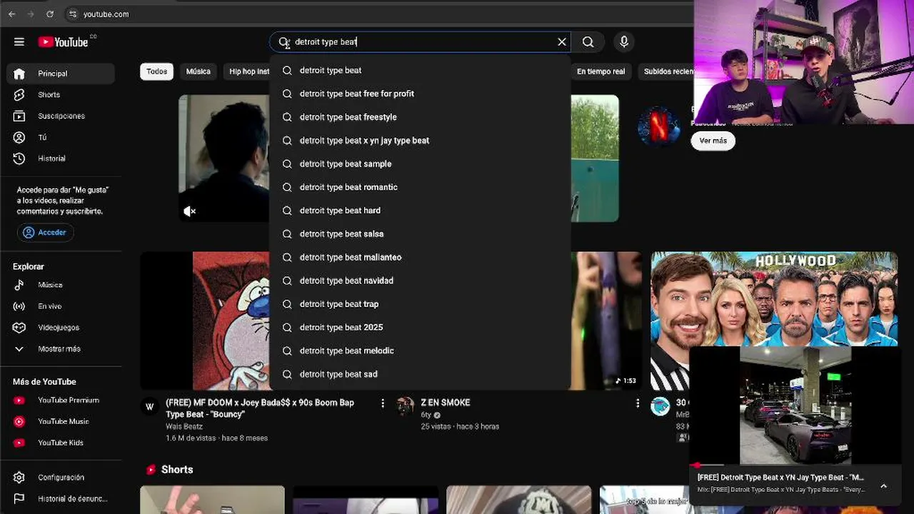The image size is (914, 514).
Task: Click the YouTube logo
Action: tap(64, 42)
